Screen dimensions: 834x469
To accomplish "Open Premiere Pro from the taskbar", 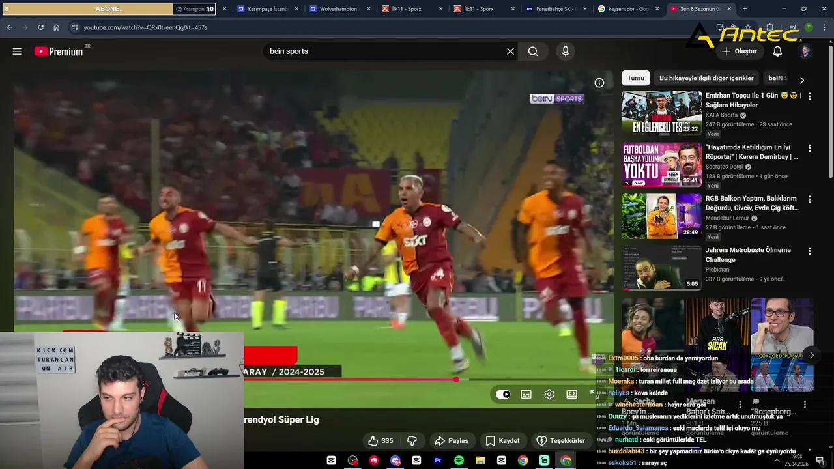I will [438, 461].
